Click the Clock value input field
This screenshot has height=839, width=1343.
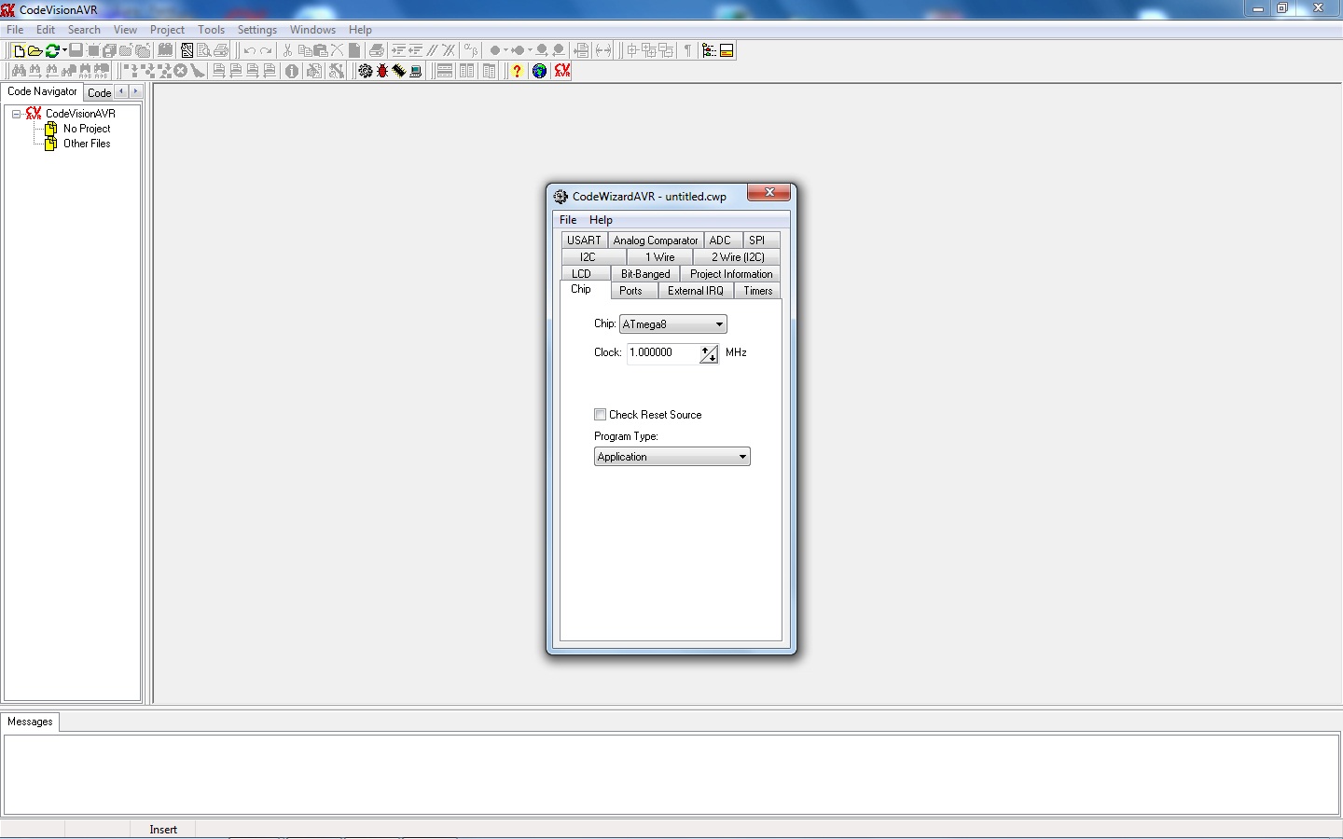(662, 352)
